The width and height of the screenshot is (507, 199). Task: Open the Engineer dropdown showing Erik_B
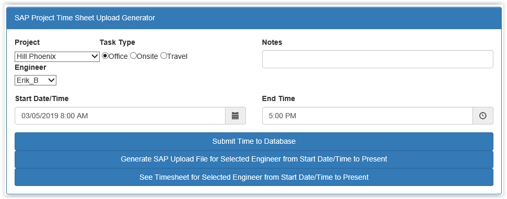point(36,80)
